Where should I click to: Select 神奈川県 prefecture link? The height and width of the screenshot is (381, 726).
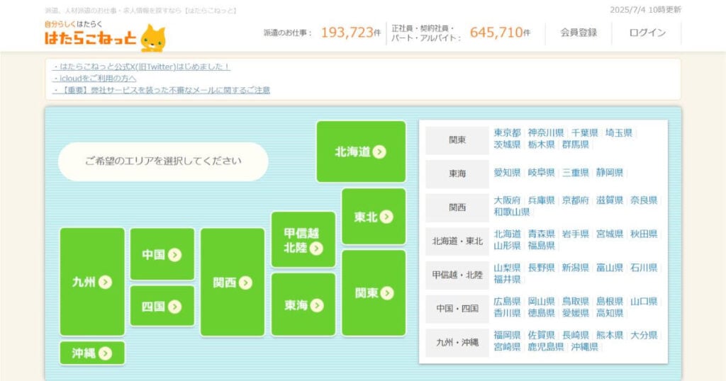click(546, 132)
